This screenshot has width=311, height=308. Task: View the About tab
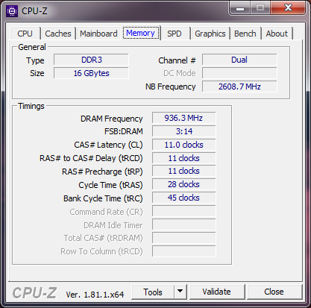point(277,34)
